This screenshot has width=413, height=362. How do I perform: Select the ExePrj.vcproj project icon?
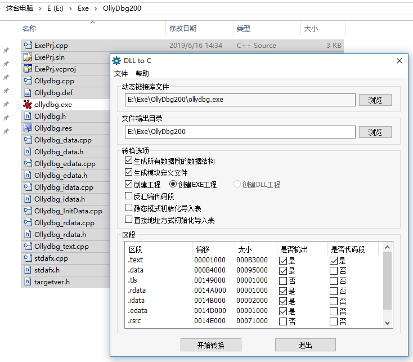pyautogui.click(x=28, y=69)
